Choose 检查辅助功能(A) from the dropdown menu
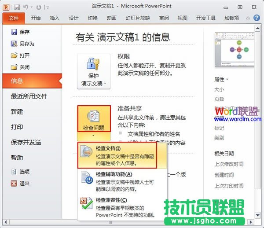This screenshot has height=228, width=264. coord(122,181)
